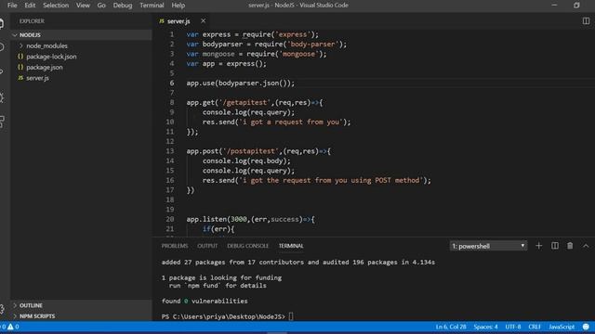Open server.js from the explorer tree
The image size is (595, 334).
pyautogui.click(x=37, y=78)
